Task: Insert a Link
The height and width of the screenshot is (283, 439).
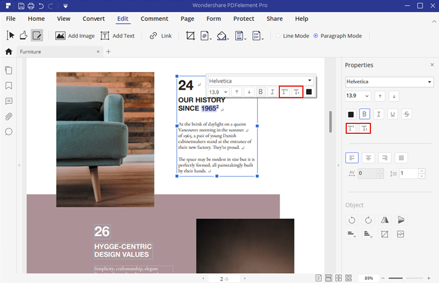Action: 161,36
